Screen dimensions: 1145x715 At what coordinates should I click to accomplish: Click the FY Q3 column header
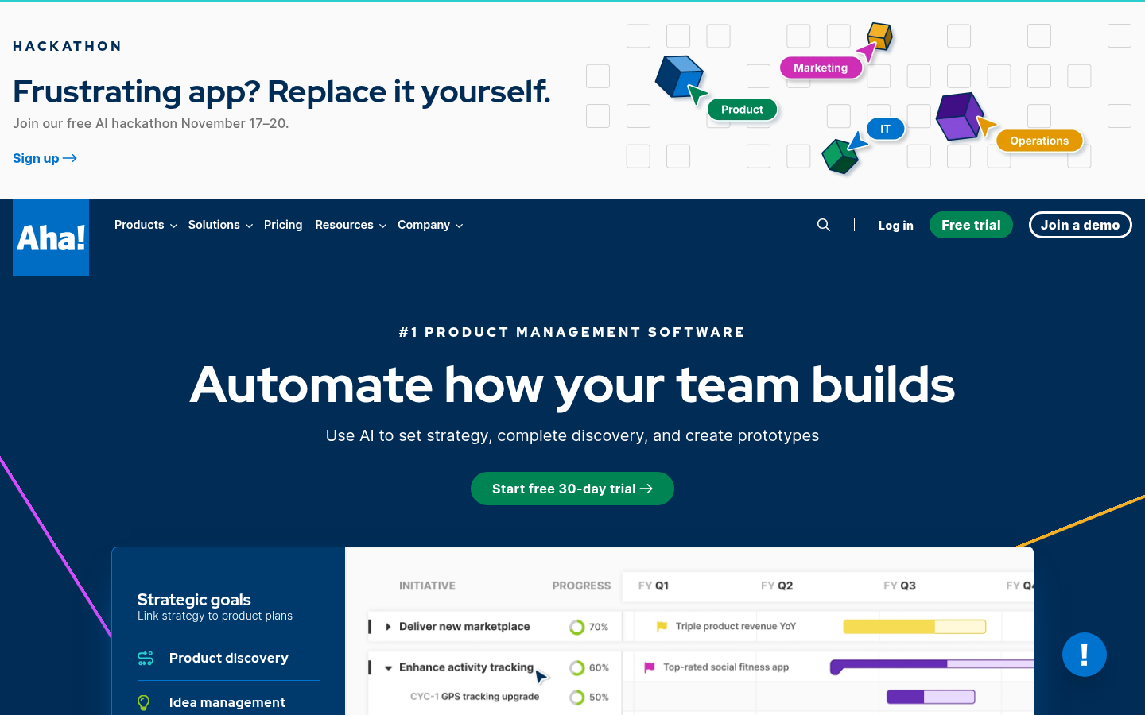899,586
